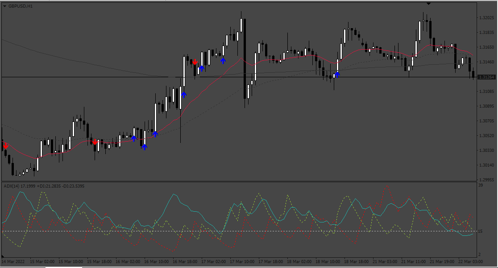Click the 15 Mar 02:00 time label

[x=42, y=262]
